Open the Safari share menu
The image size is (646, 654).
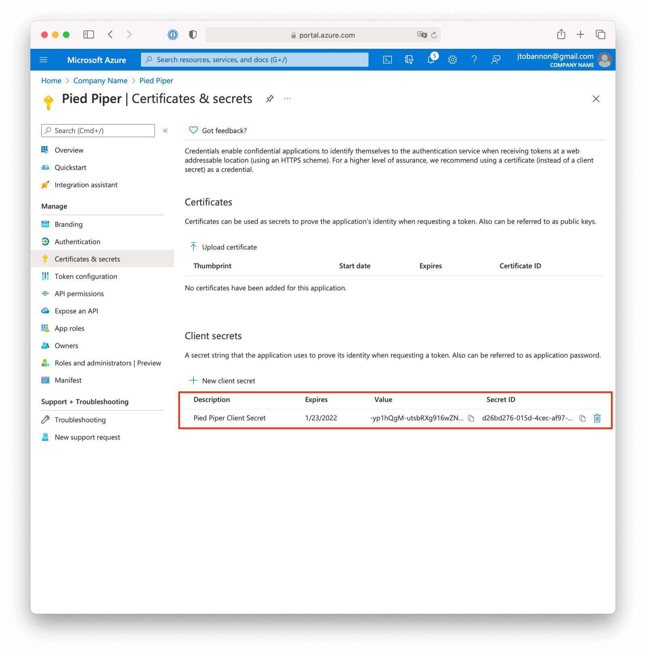pyautogui.click(x=561, y=34)
